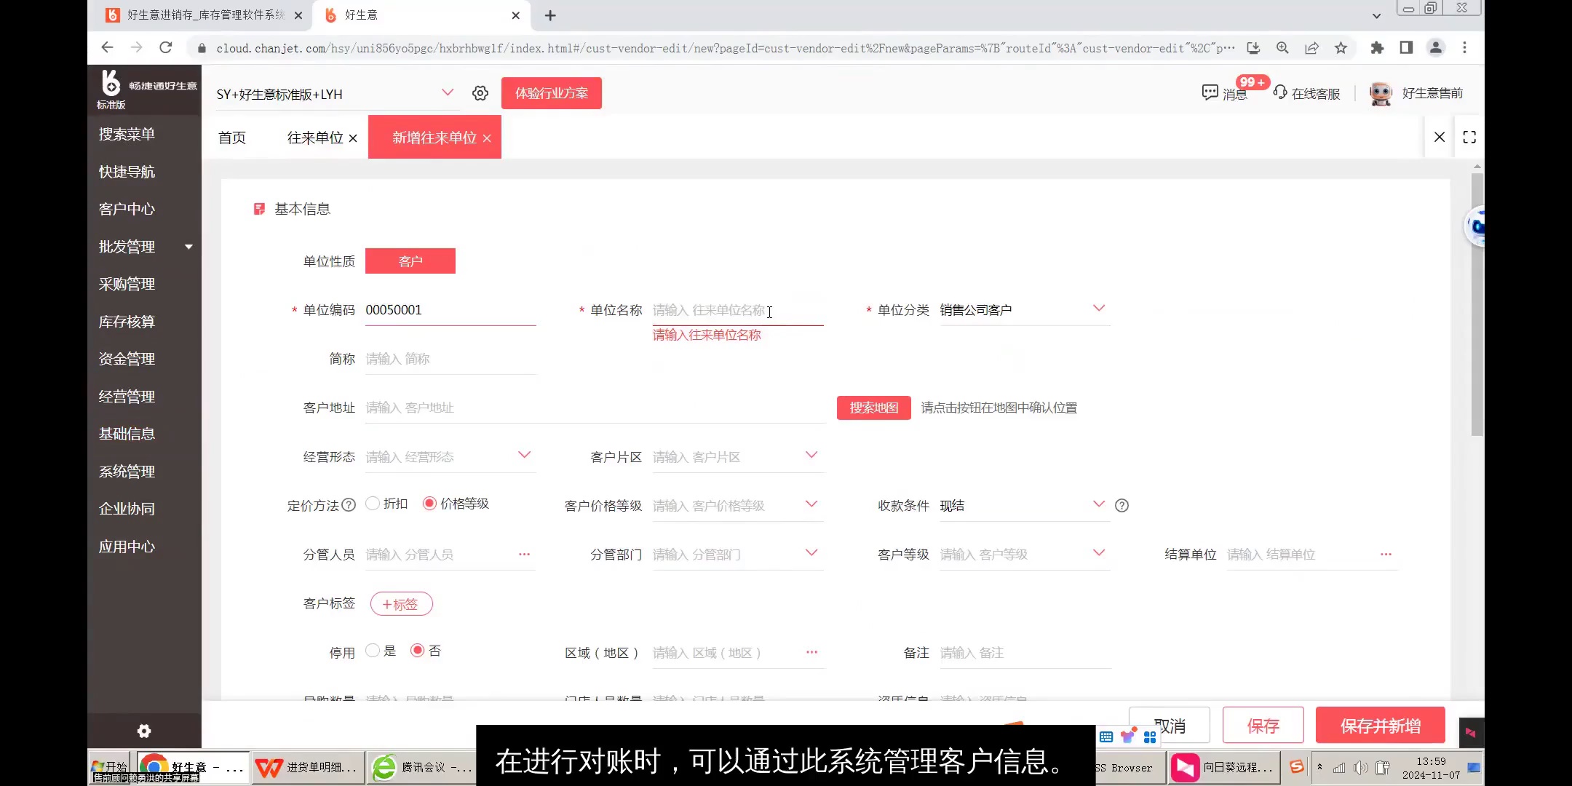Viewport: 1572px width, 786px height.
Task: Click the help question mark beside 收款条件
Action: click(x=1122, y=505)
